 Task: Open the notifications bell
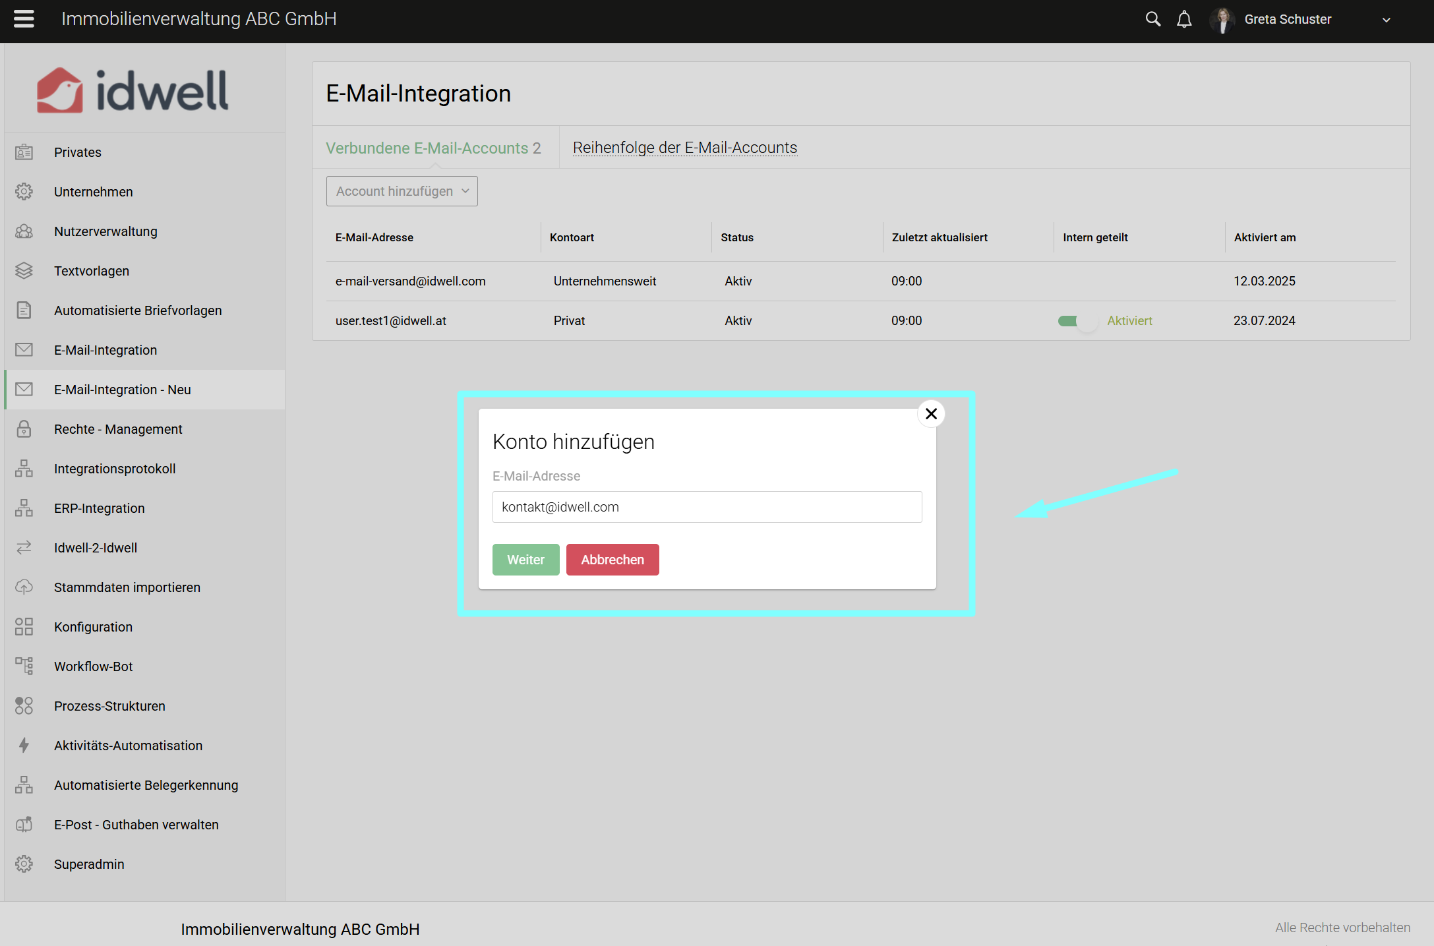click(1184, 19)
